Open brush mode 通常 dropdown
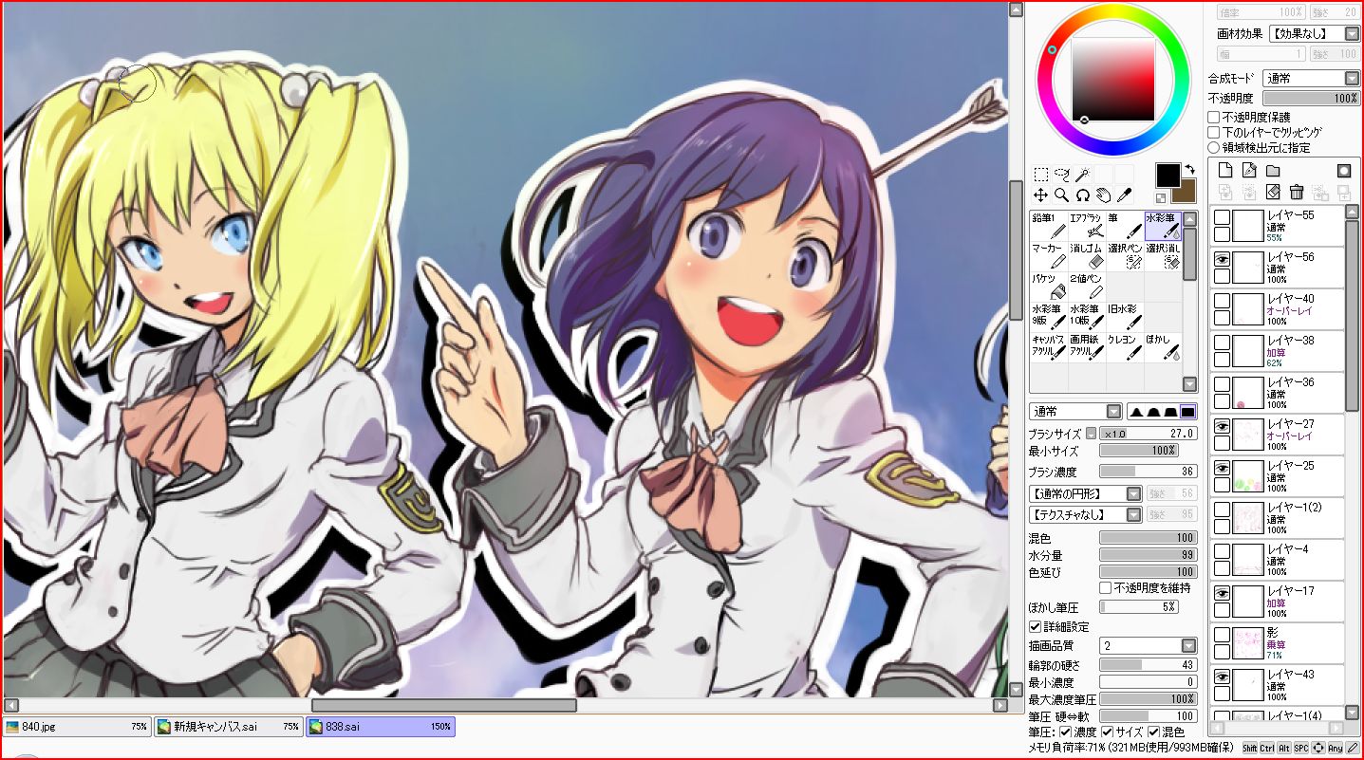 1075,412
